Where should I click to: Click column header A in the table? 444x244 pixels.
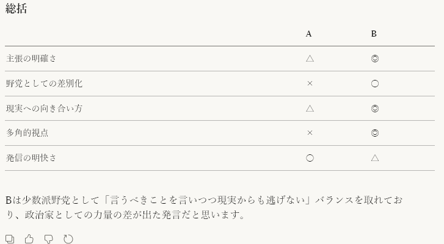(x=309, y=34)
